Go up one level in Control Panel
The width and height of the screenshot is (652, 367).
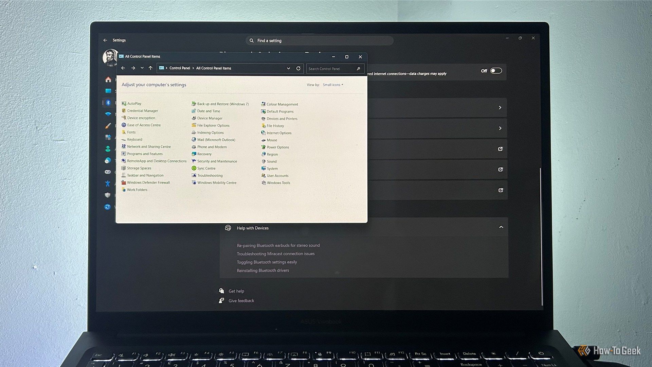150,68
